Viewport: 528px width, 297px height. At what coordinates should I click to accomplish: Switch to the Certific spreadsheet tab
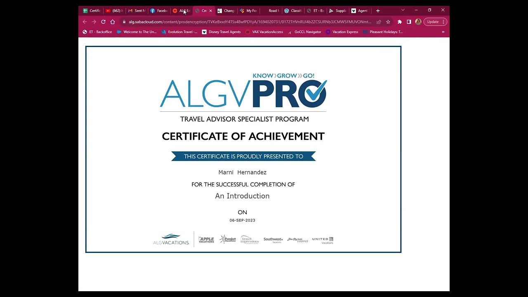click(92, 11)
